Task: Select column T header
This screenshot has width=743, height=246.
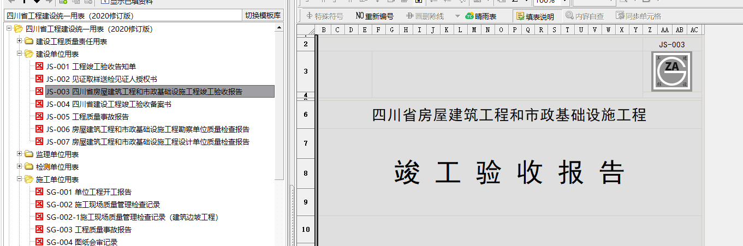Action: click(x=568, y=30)
